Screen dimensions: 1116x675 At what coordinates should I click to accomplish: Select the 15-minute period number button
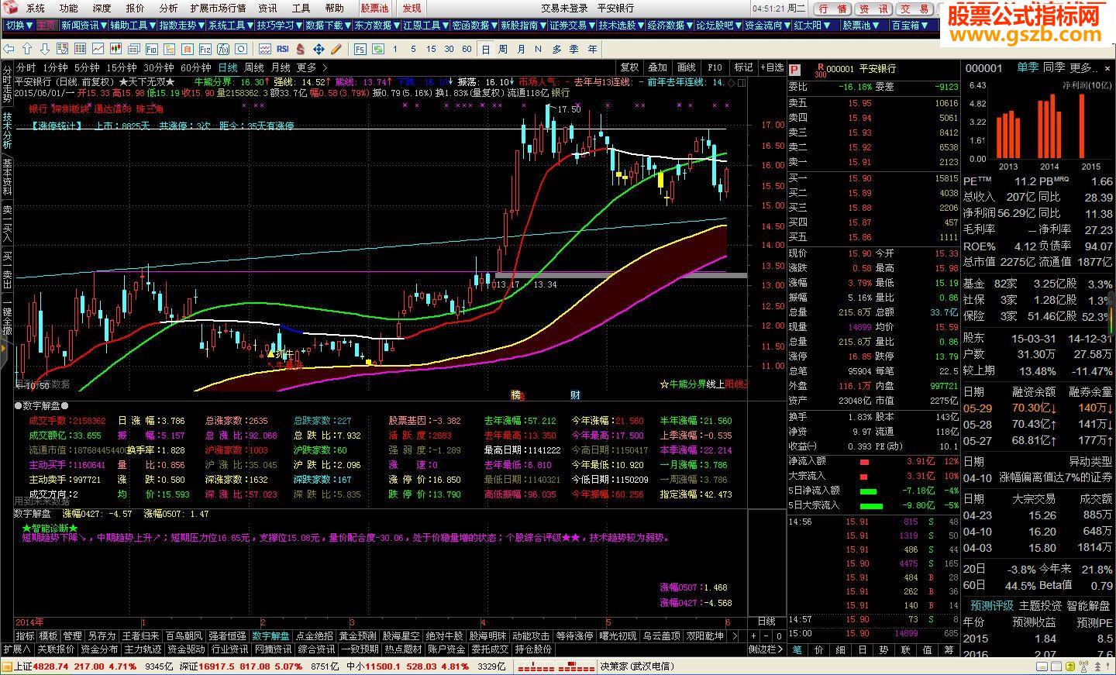430,49
